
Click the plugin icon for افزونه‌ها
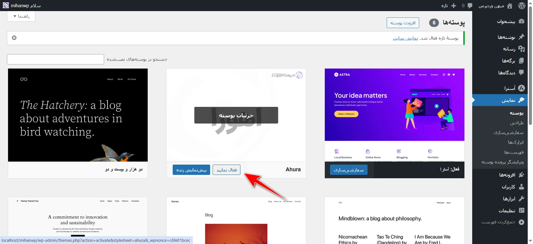coord(521,175)
